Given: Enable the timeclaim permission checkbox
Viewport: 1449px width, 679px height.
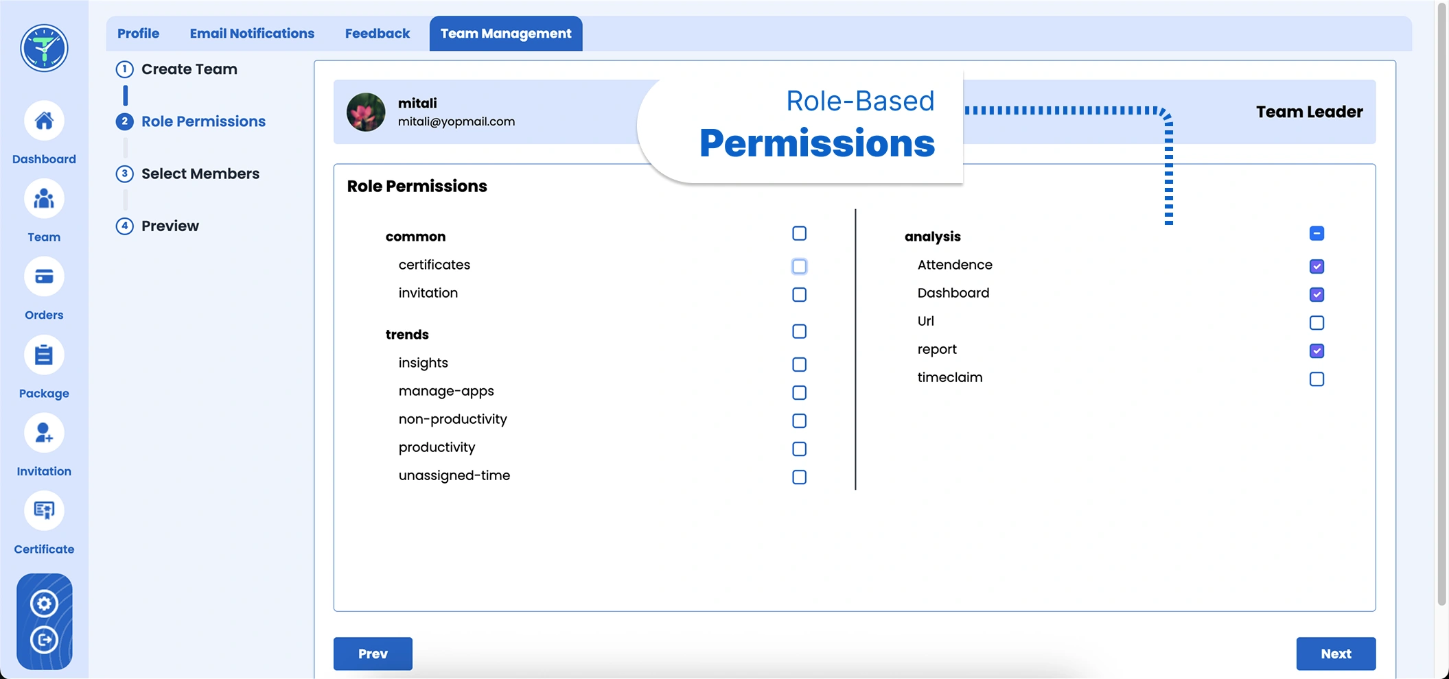Looking at the screenshot, I should pos(1317,379).
